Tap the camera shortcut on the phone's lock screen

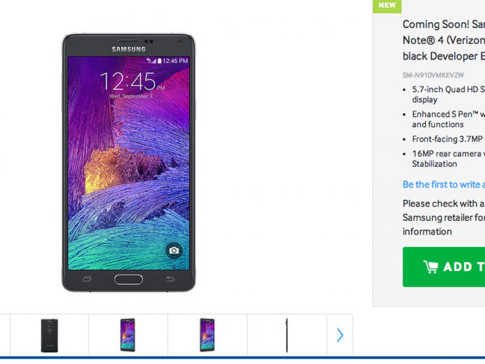pos(174,250)
